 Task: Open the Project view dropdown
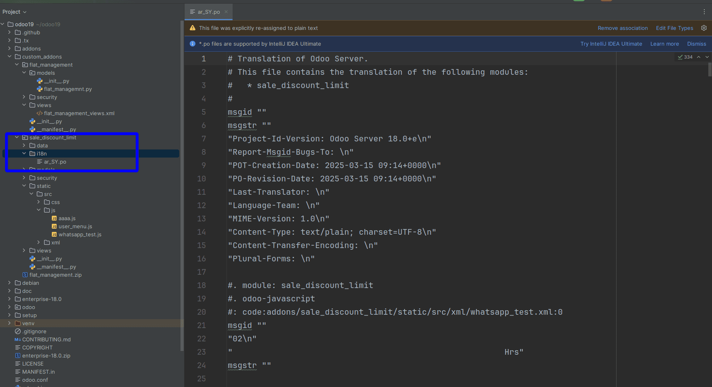click(x=15, y=12)
